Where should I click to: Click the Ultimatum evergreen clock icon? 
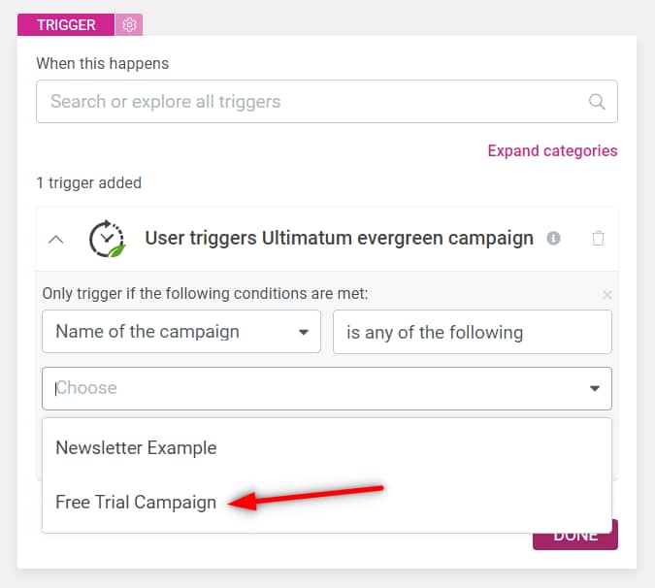click(x=106, y=239)
